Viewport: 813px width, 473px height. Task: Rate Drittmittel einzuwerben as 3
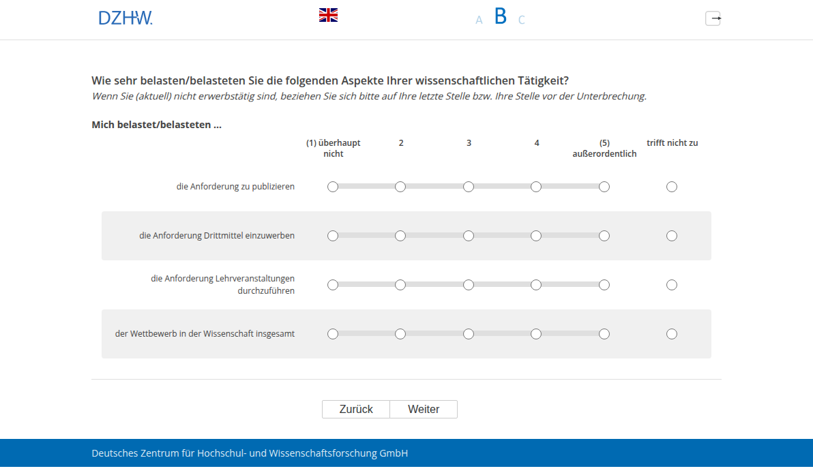coord(469,236)
